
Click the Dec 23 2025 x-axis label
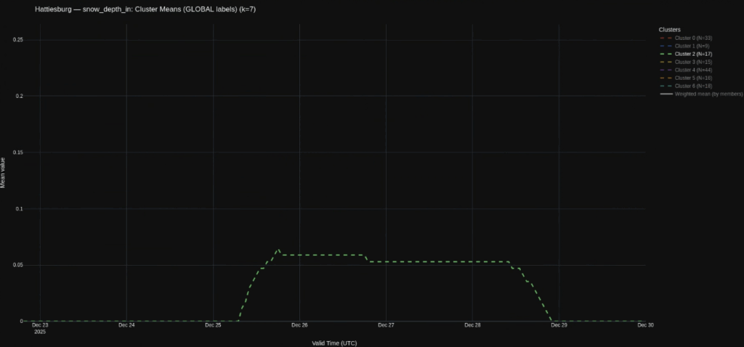tap(40, 328)
